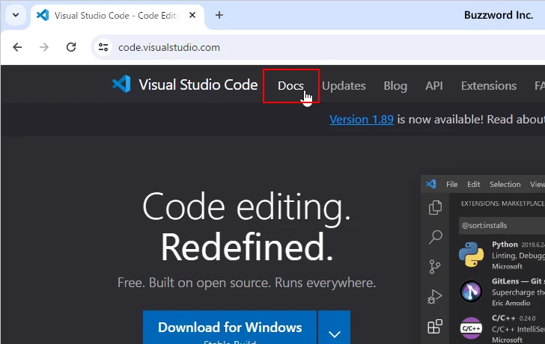
Task: Click the Explorer files icon in the VS Code preview
Action: pyautogui.click(x=435, y=208)
